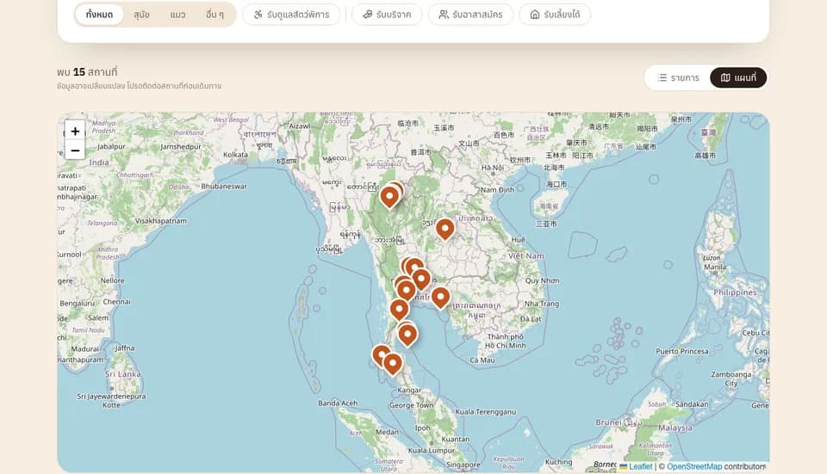Screen dimensions: 827x474
Task: Zoom in the map with plus button
Action: coord(75,131)
